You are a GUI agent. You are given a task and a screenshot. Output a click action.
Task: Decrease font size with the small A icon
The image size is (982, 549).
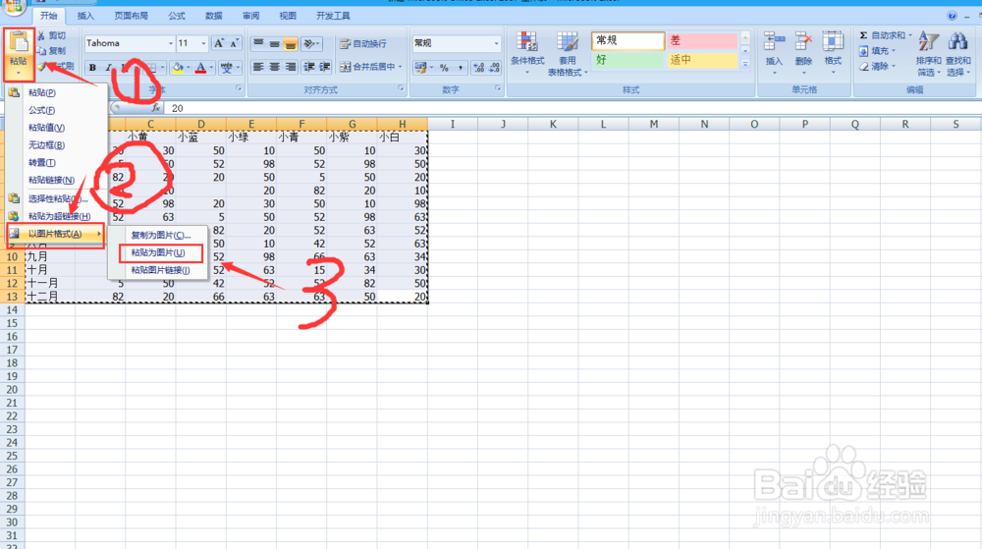(235, 43)
